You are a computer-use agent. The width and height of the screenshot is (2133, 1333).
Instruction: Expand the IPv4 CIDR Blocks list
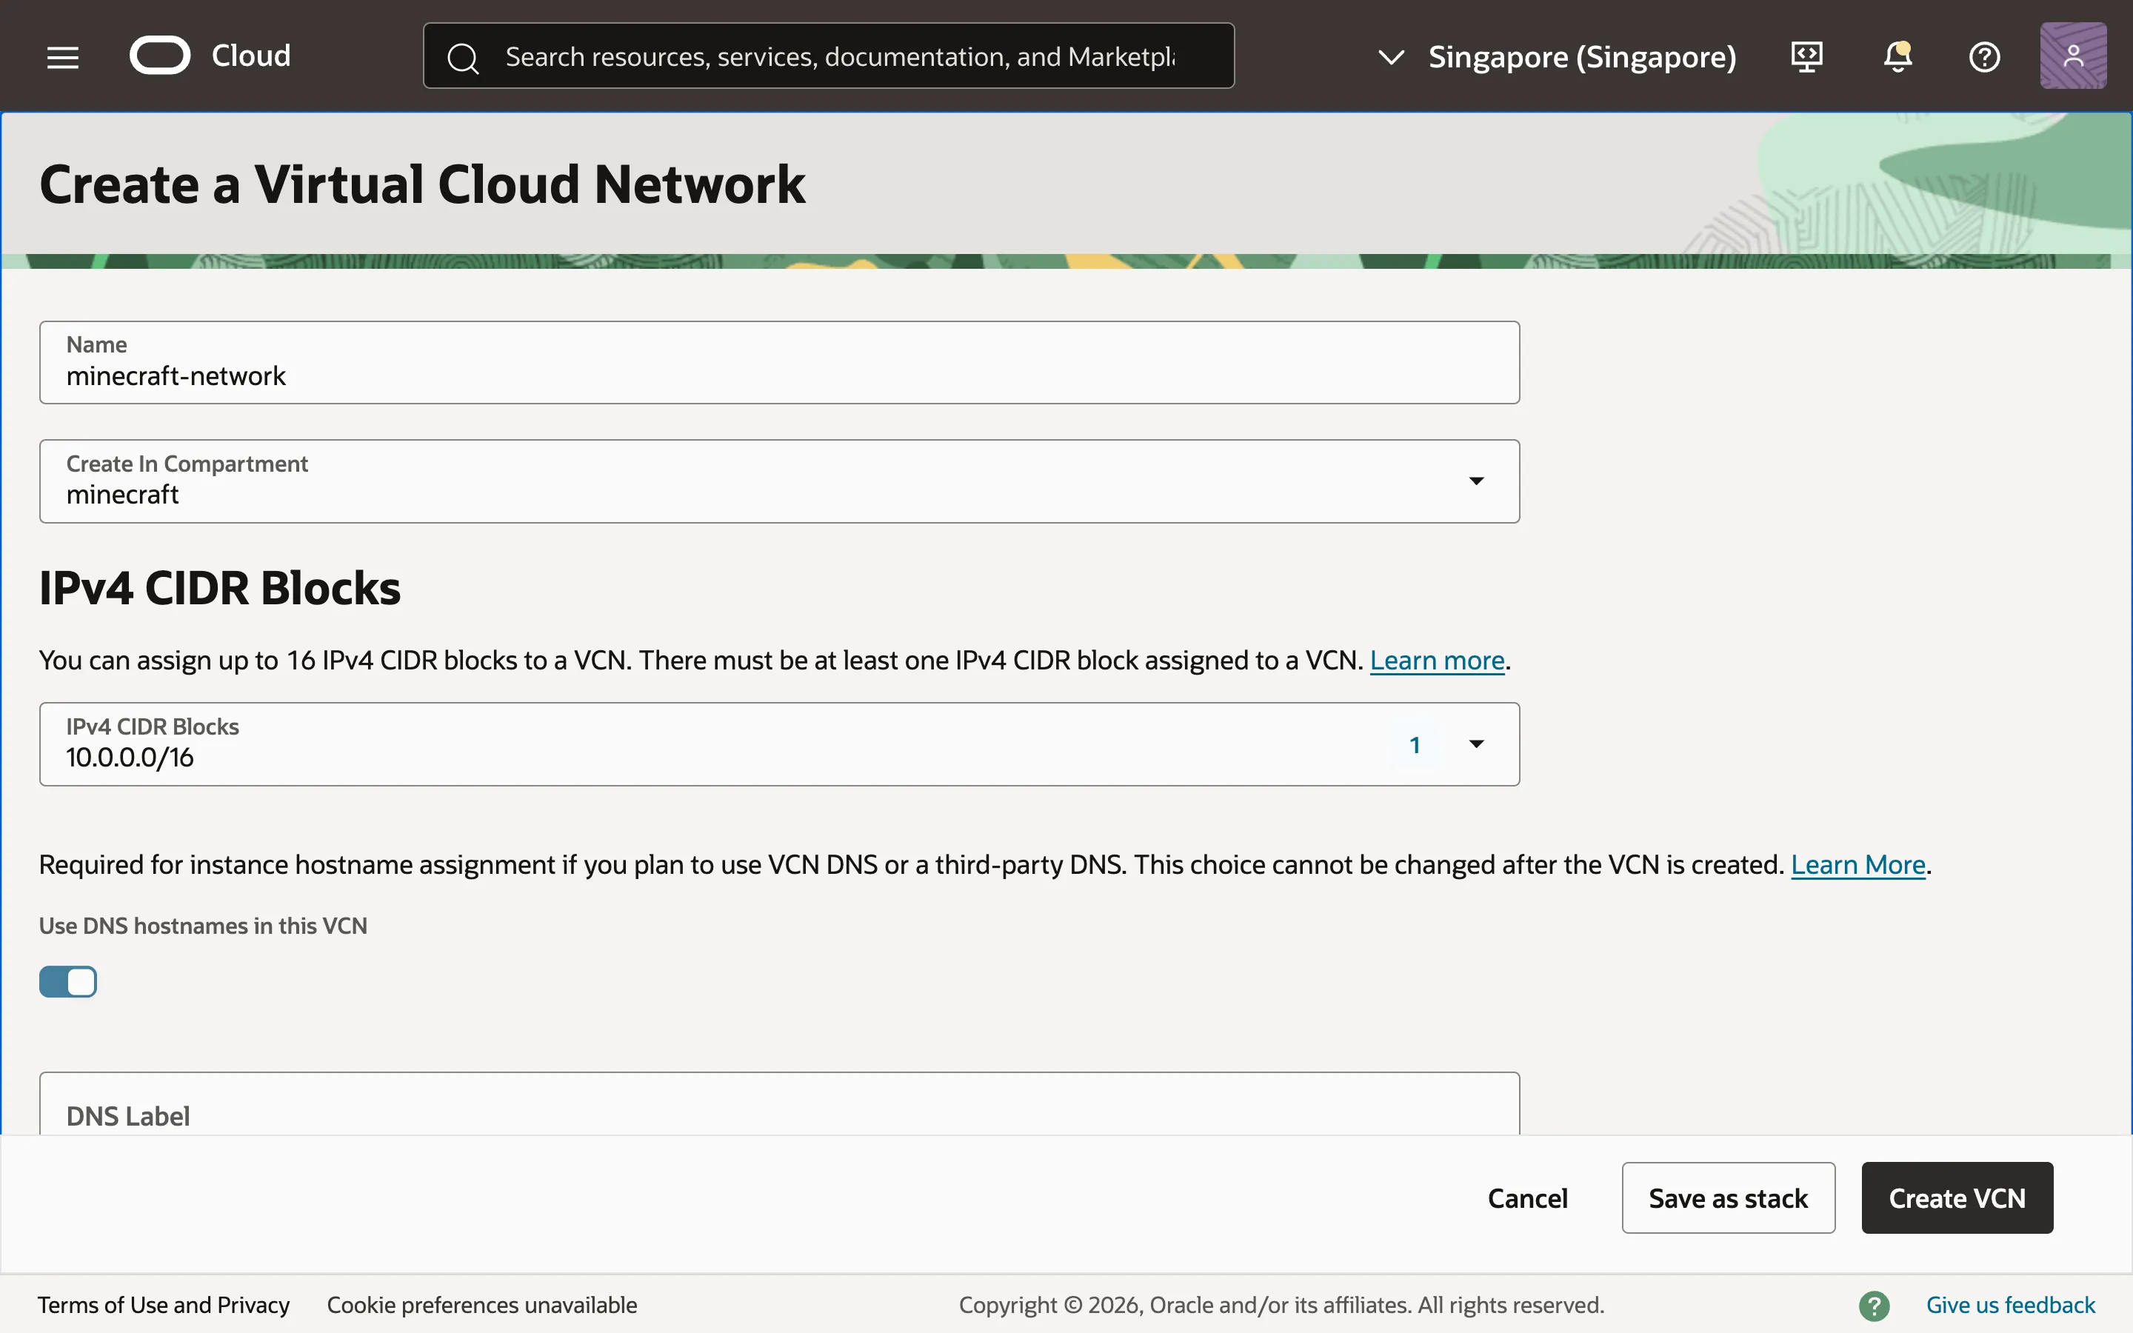coord(1476,744)
